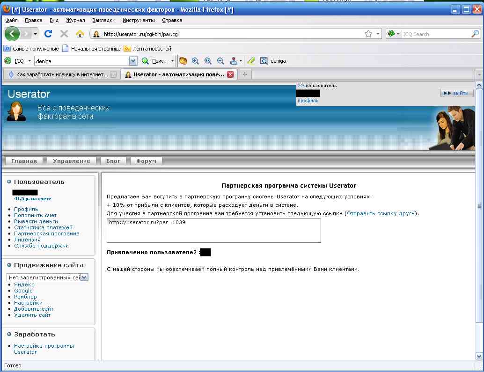Viewport: 484px width, 372px height.
Task: Open the address bar URL history dropdown
Action: tap(378, 34)
